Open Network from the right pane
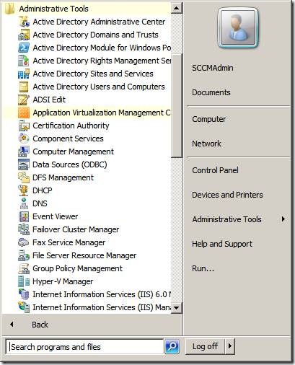This screenshot has width=295, height=365. click(206, 144)
